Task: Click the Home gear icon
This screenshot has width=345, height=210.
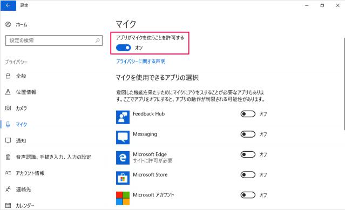Action: [8, 24]
